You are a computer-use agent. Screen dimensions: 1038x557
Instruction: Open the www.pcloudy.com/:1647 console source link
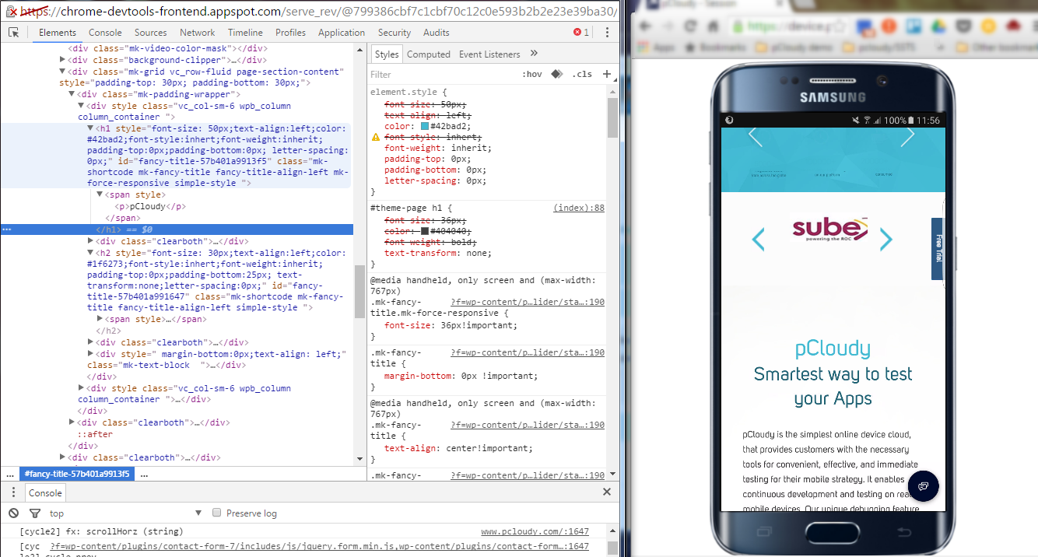pyautogui.click(x=535, y=532)
